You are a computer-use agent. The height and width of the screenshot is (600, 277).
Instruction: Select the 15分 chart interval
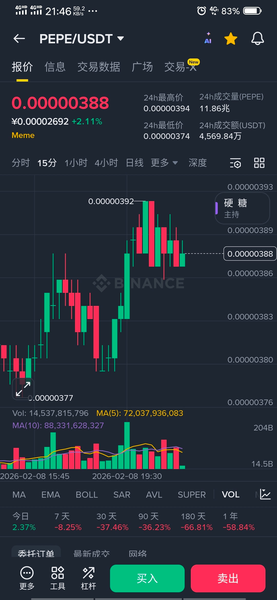point(47,163)
